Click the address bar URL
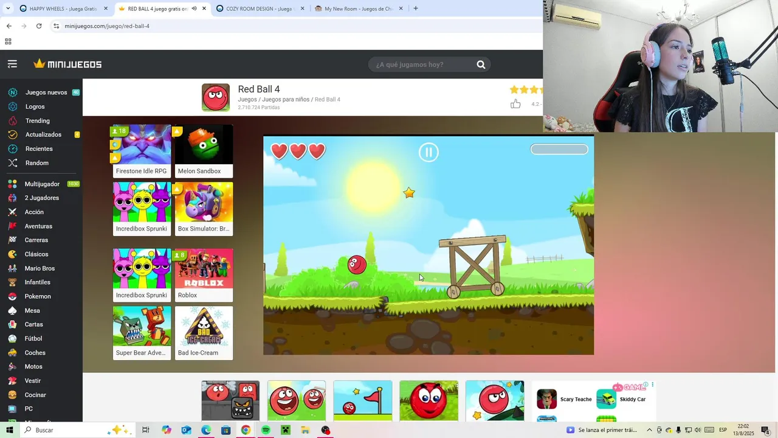 pyautogui.click(x=107, y=26)
